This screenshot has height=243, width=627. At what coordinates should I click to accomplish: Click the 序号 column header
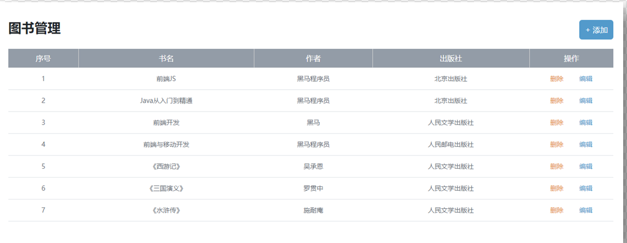tap(43, 58)
